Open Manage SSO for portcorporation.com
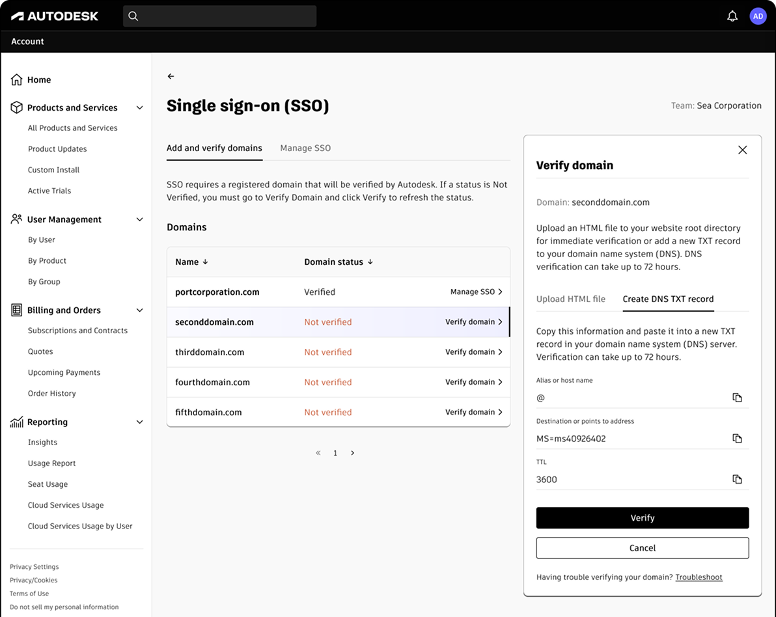Screen dimensions: 776x617 [x=476, y=292]
